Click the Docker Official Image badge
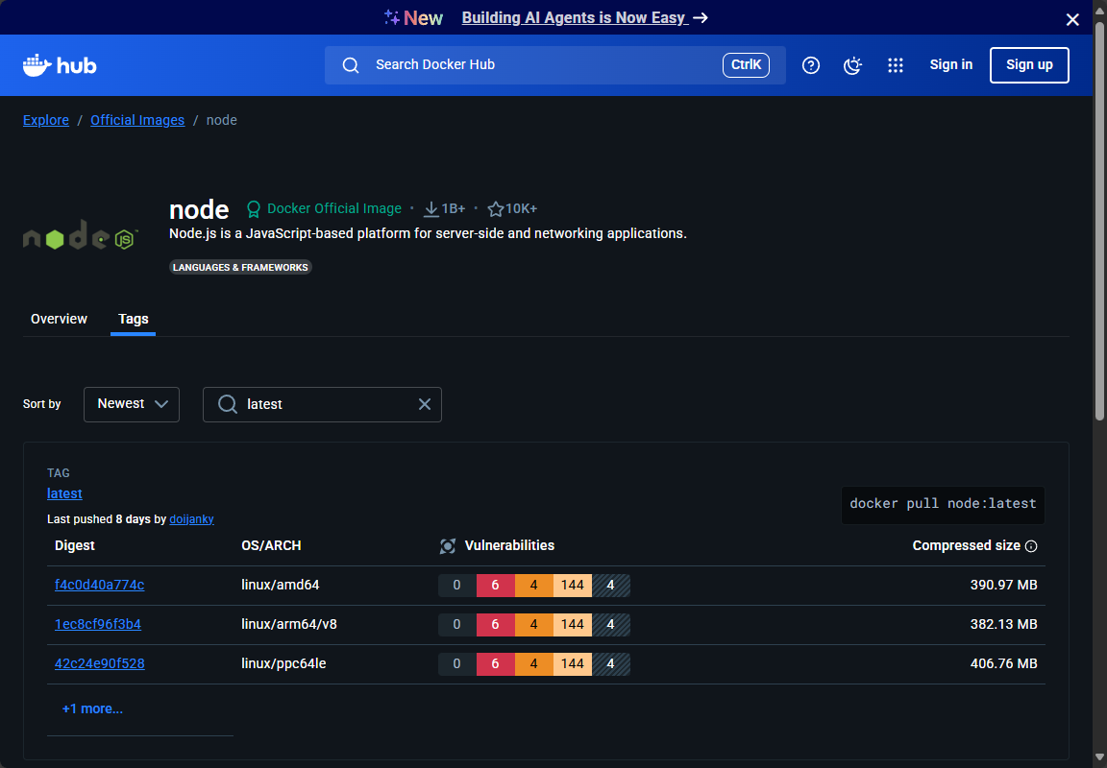1107x768 pixels. [x=324, y=208]
